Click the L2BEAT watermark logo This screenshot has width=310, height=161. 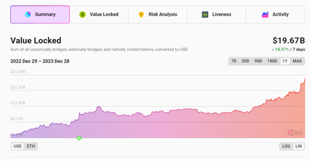(295, 133)
